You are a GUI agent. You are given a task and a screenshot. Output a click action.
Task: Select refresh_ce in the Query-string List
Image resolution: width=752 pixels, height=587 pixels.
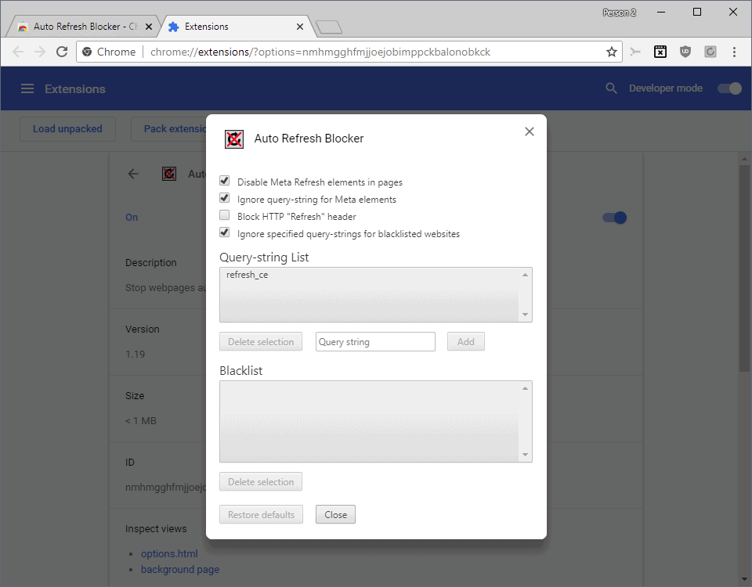[248, 275]
